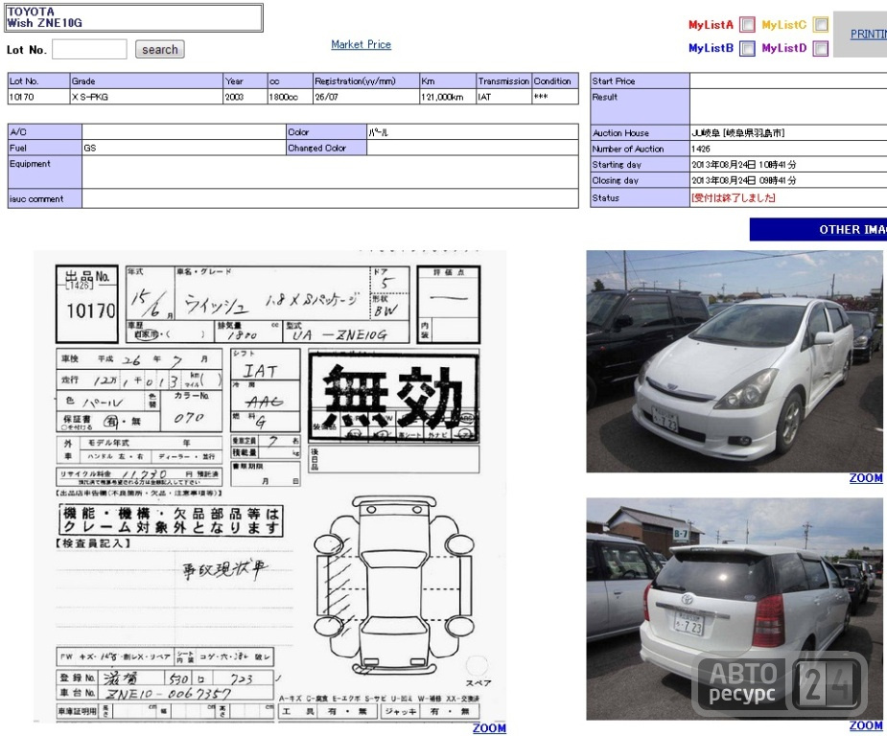Select the Closing day date value
The image size is (887, 736).
point(743,180)
